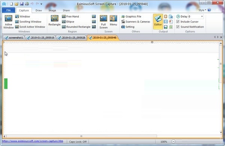Open Help with the question mark icon
This screenshot has width=225, height=146.
(x=209, y=10)
